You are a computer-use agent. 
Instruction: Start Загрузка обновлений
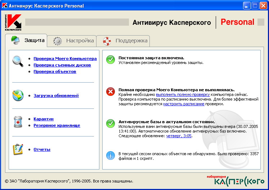pyautogui.click(x=56, y=96)
